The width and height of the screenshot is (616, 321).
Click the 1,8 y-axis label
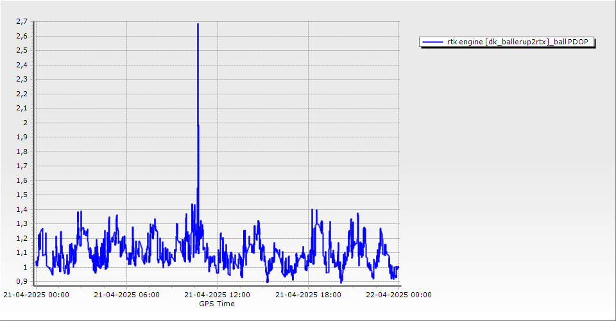coord(22,152)
